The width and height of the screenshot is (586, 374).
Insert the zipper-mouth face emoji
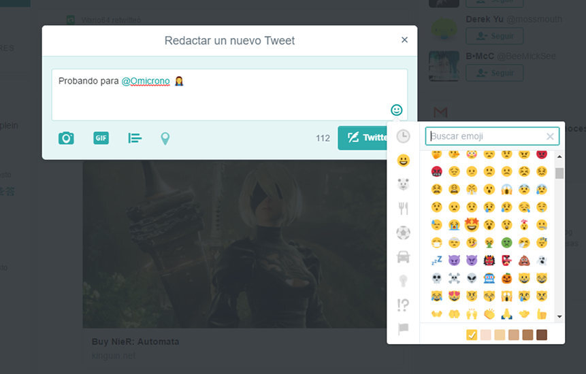click(x=542, y=224)
